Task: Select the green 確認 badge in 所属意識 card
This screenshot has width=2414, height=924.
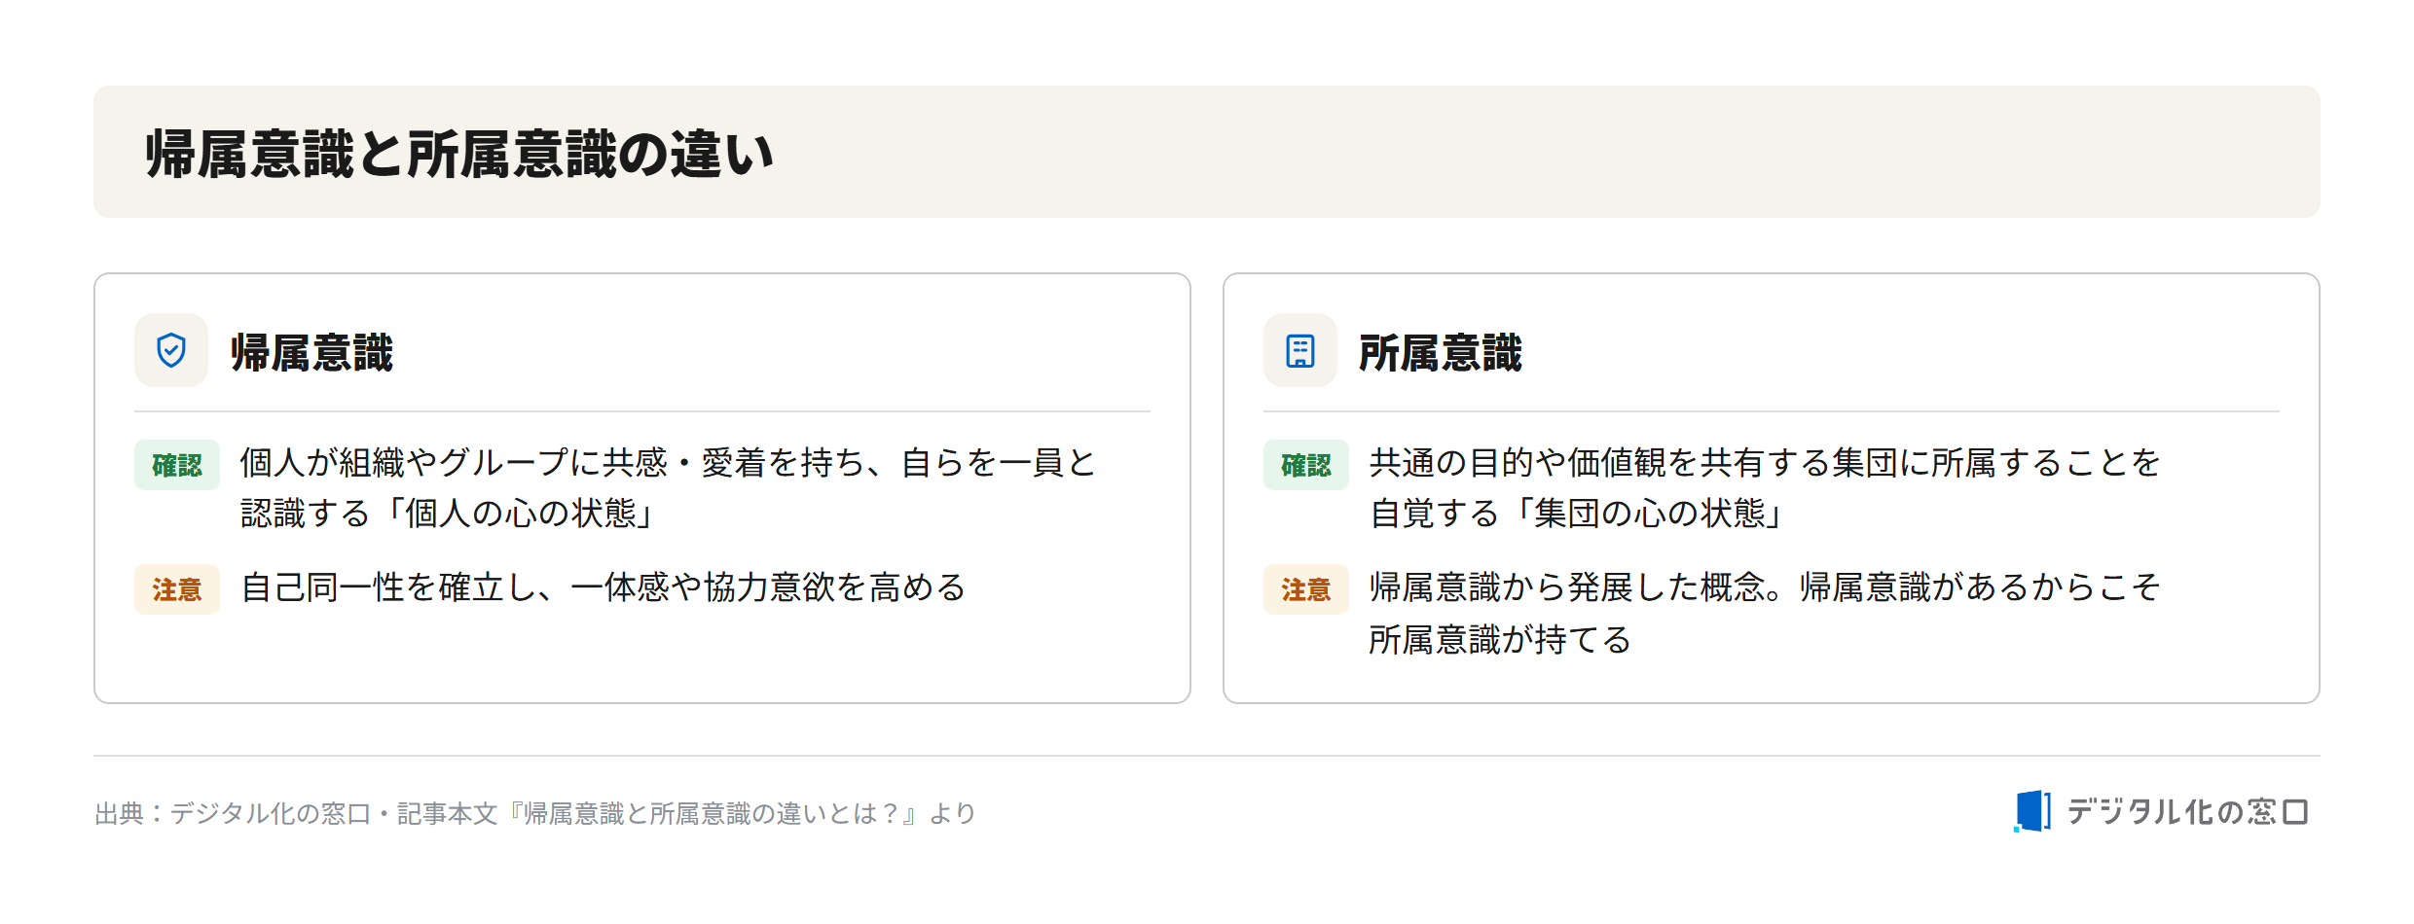Action: point(1306,465)
